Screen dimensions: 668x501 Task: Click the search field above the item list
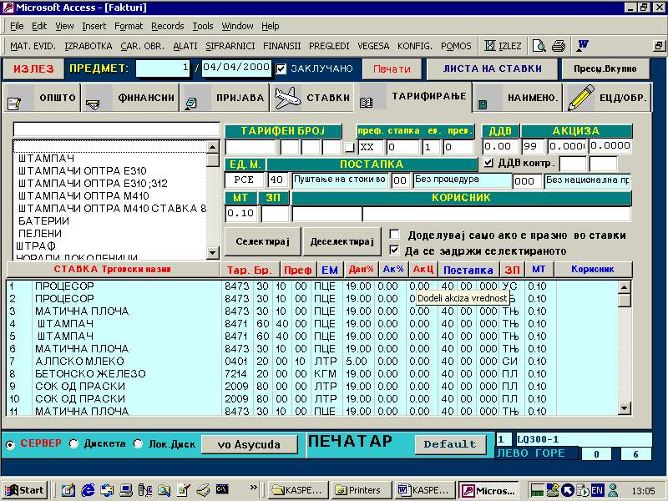click(x=117, y=130)
